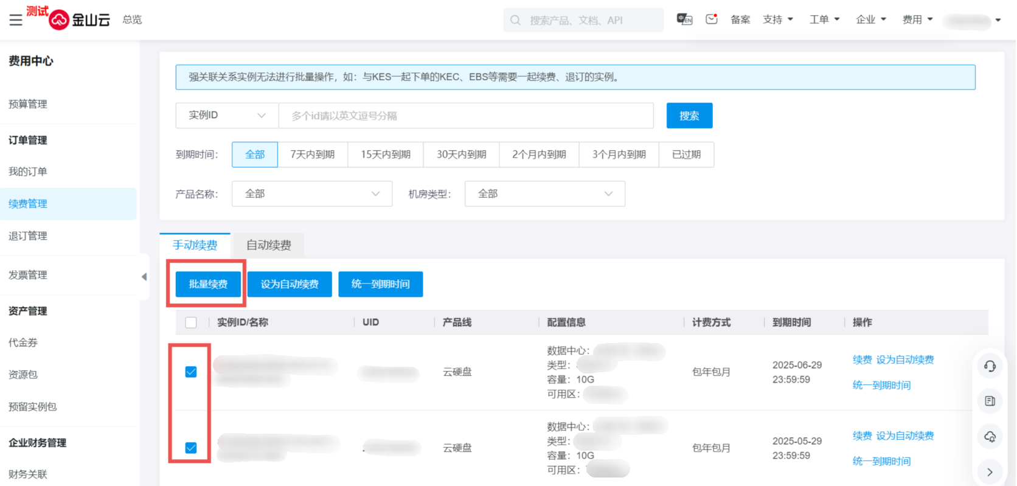This screenshot has height=486, width=1017.
Task: Switch to the 自动续费 tab
Action: point(268,245)
